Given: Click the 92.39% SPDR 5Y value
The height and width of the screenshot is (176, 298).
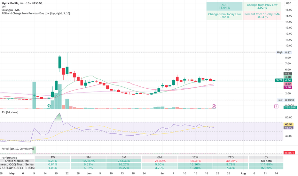Looking at the screenshot, I should click(x=266, y=168).
